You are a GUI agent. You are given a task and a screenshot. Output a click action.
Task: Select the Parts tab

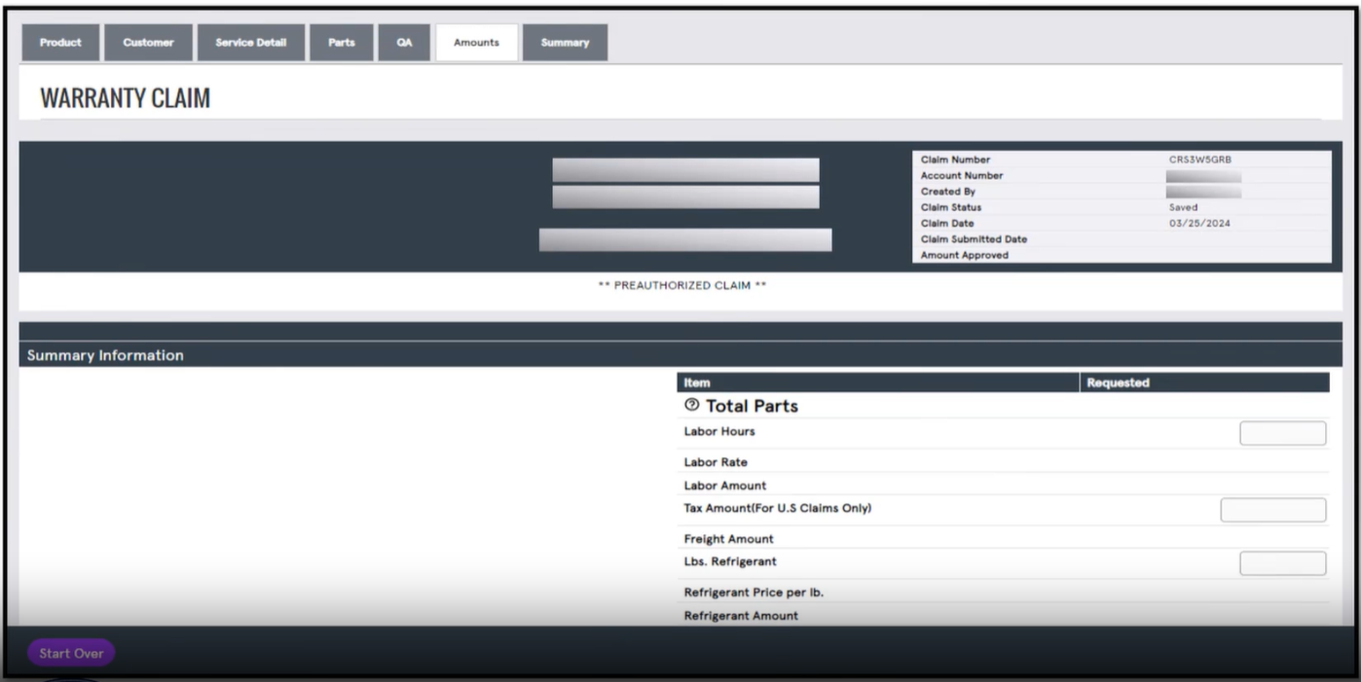[x=341, y=42]
